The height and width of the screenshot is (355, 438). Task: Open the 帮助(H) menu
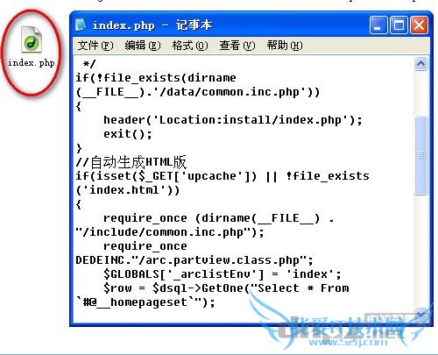click(285, 46)
